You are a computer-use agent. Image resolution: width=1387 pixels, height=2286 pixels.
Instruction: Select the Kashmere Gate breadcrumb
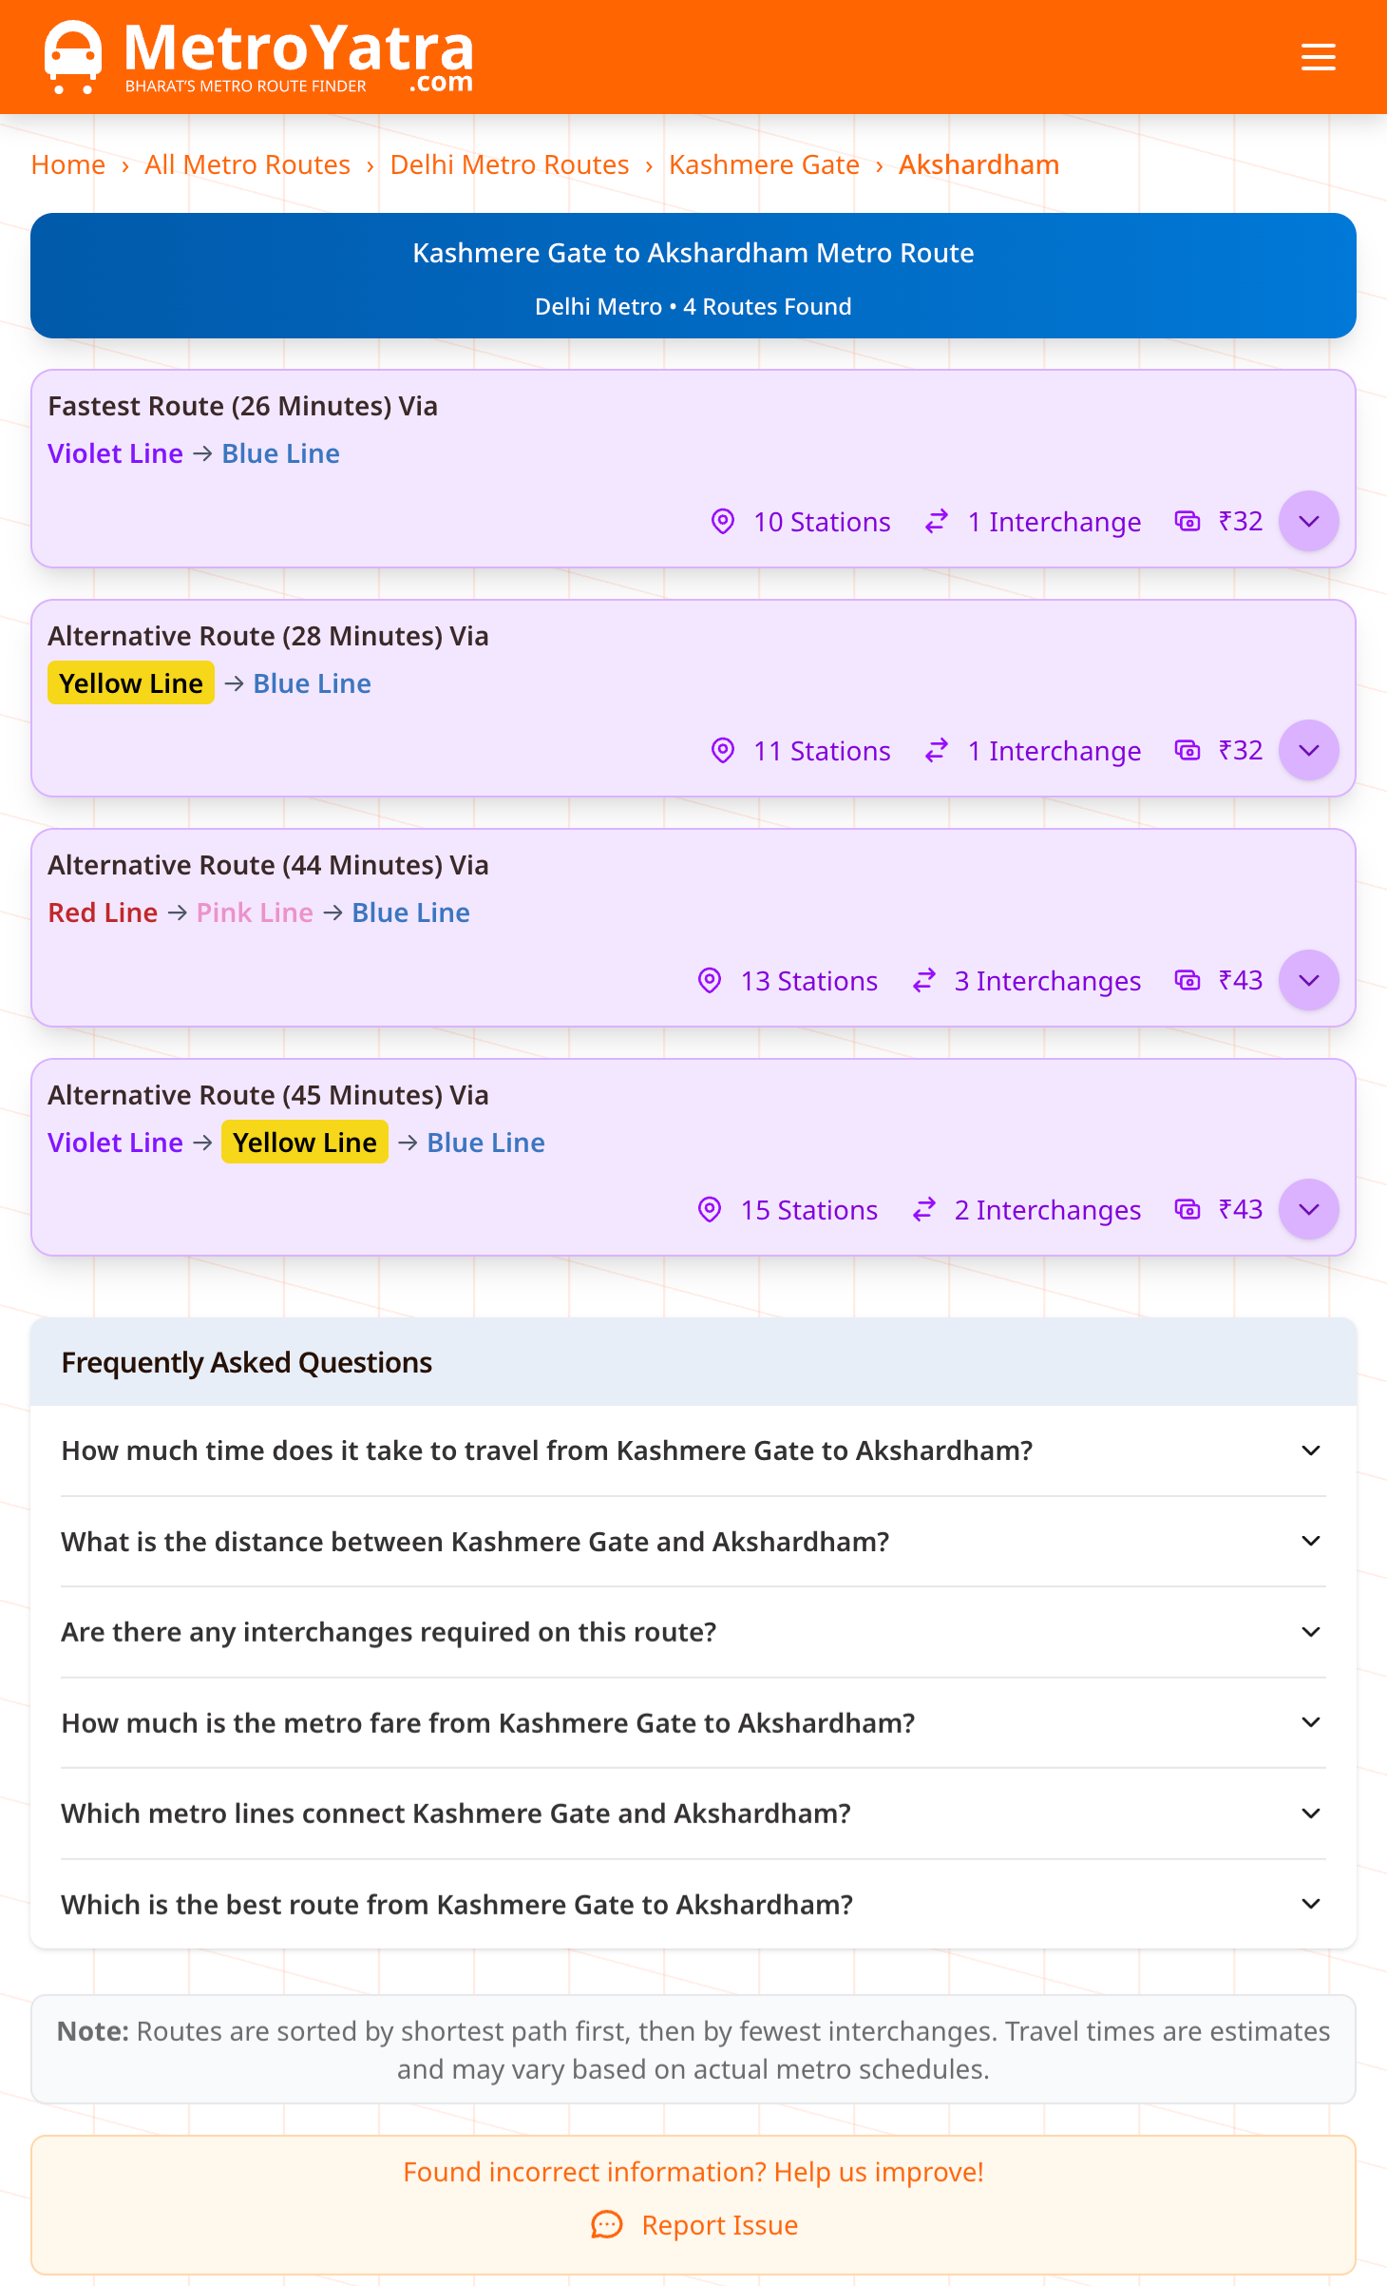[x=763, y=164]
